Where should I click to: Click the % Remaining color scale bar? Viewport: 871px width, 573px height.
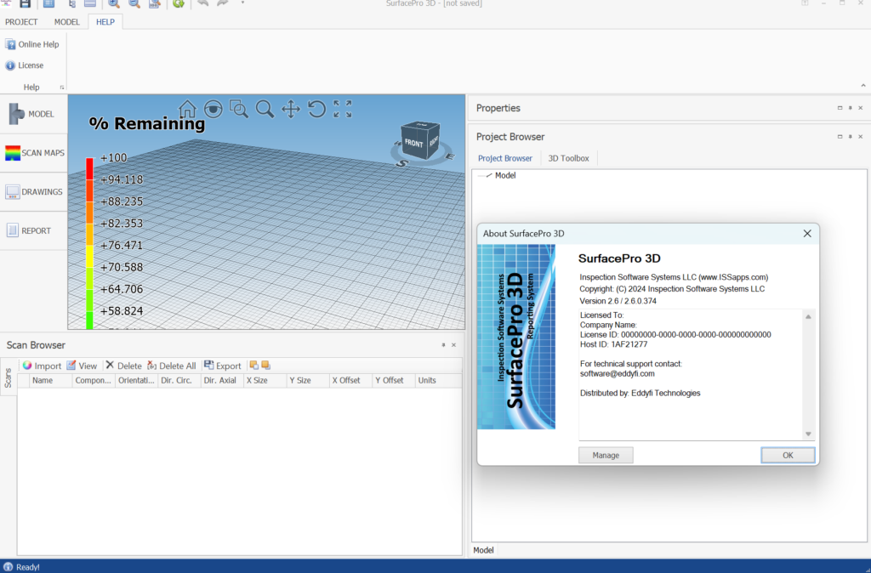click(x=89, y=243)
